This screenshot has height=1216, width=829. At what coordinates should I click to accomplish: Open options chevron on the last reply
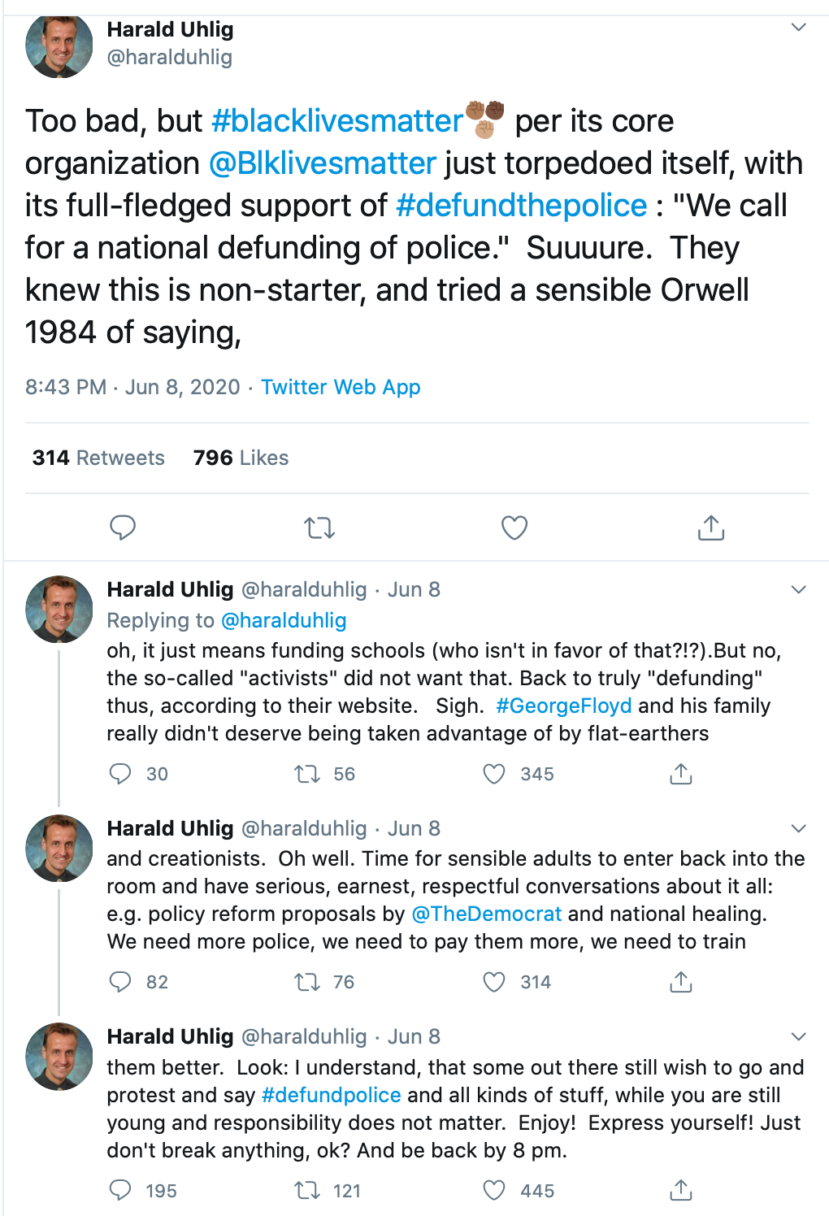(x=799, y=1036)
